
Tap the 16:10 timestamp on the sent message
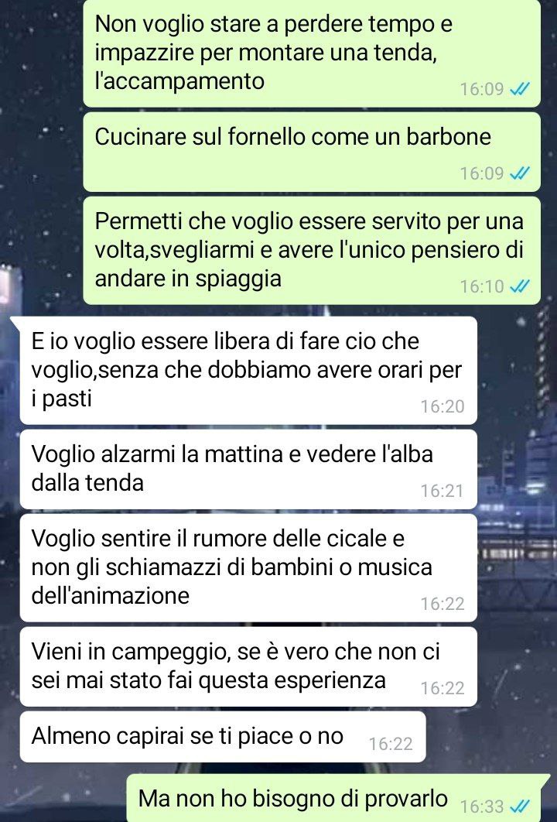click(x=482, y=286)
